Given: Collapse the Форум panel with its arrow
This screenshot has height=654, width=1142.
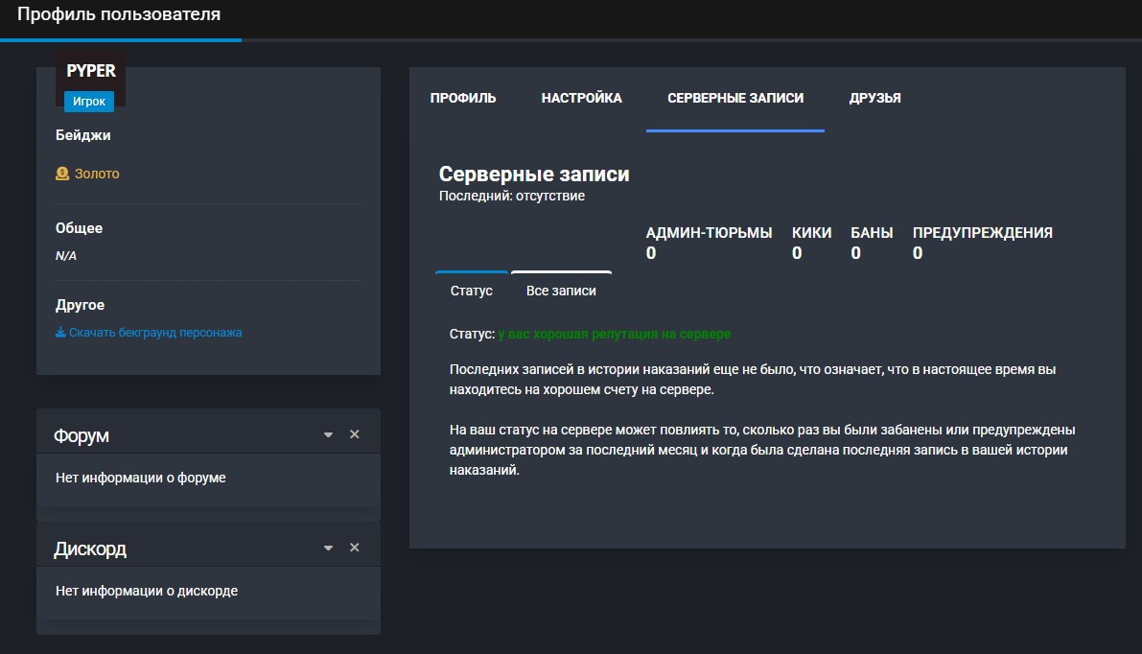Looking at the screenshot, I should [x=329, y=434].
